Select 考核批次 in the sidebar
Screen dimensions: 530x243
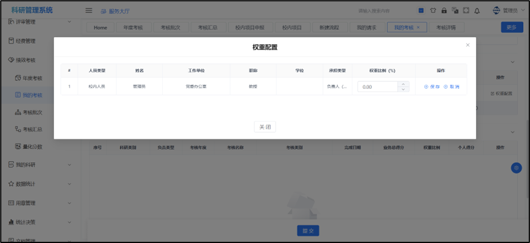[32, 112]
